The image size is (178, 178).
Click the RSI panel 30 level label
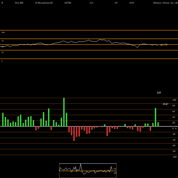2,52
